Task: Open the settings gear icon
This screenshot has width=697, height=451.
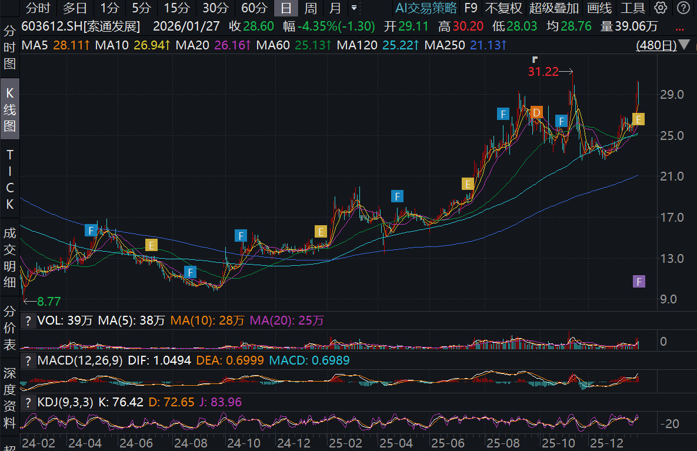Action: pos(661,8)
